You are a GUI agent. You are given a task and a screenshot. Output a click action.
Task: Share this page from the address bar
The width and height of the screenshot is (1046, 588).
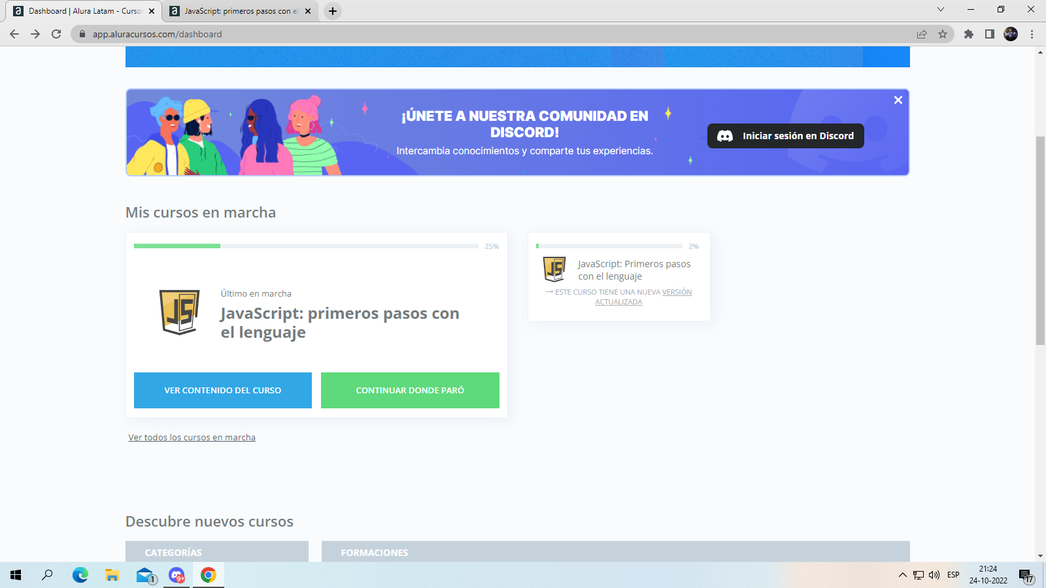(x=922, y=34)
